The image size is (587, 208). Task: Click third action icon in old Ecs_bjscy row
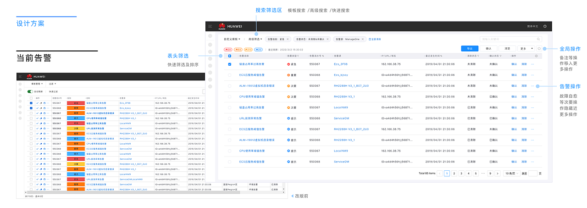pos(44,108)
